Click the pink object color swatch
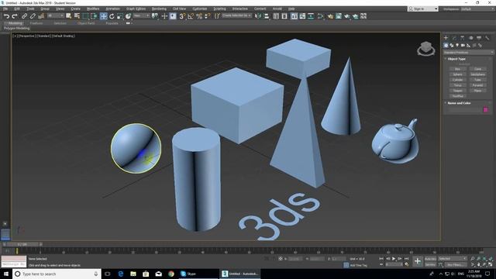The height and width of the screenshot is (279, 496). 486,110
